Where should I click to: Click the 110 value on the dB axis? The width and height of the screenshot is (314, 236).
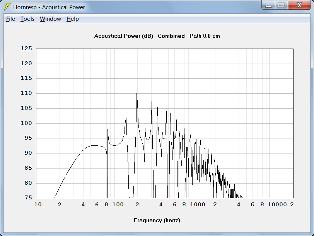tap(26, 93)
